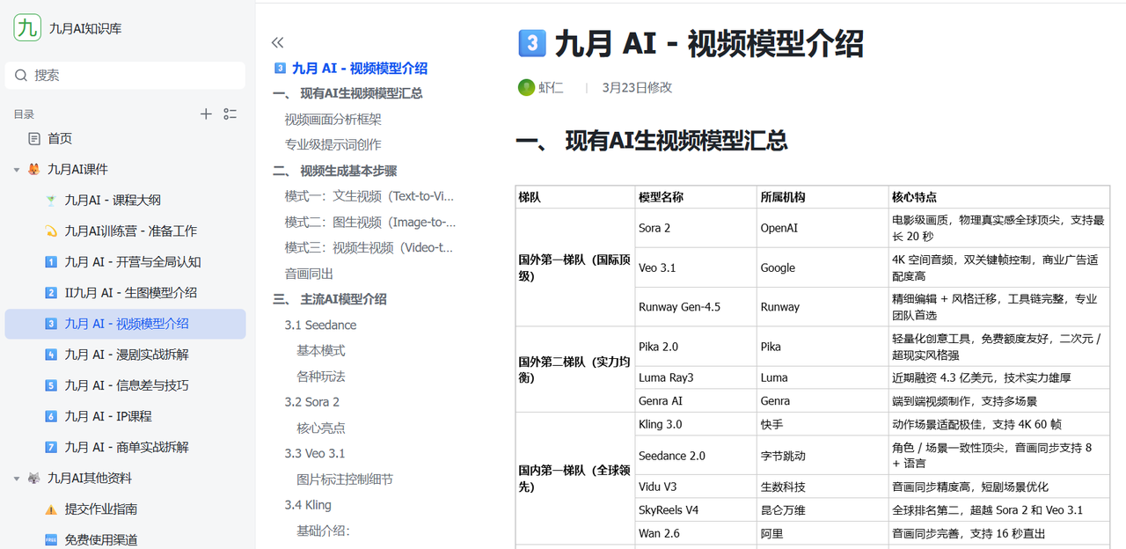Jump to outline item 3.3 Veo 3.1
The image size is (1126, 549).
(x=315, y=453)
